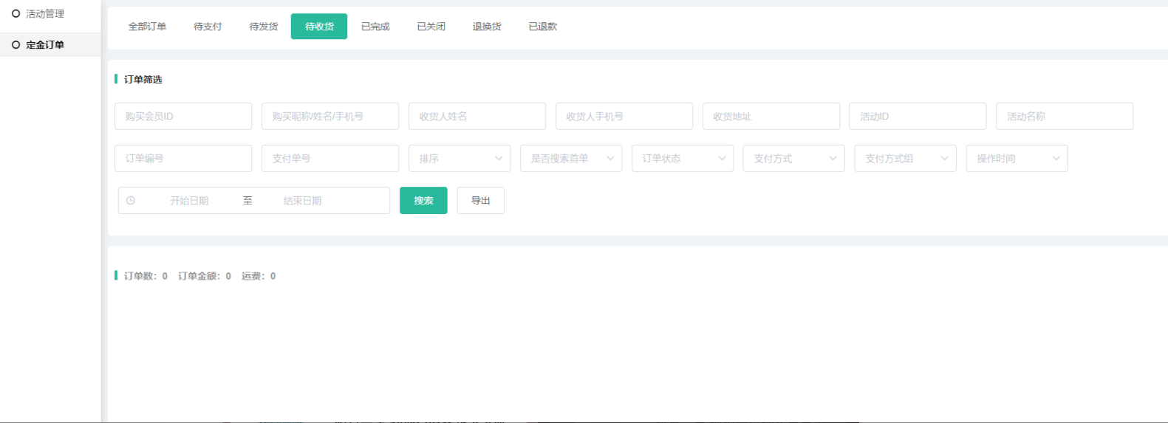This screenshot has width=1168, height=423.
Task: View the 已退款 orders tab
Action: pos(543,27)
